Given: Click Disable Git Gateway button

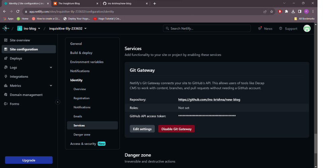Looking at the screenshot, I should (176, 129).
